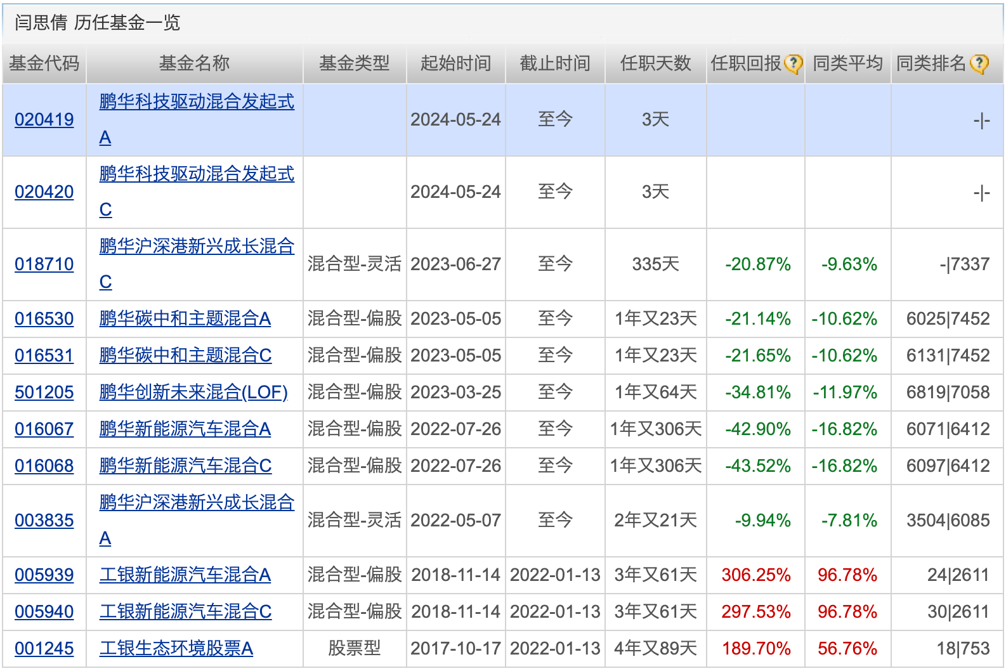Select the -9.63% category average value
This screenshot has height=671, width=1006.
point(849,264)
